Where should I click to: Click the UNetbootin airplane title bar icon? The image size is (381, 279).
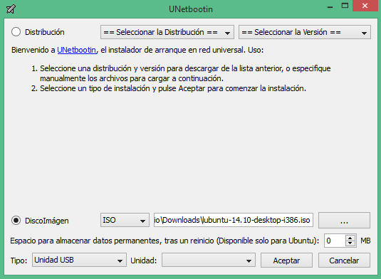click(x=11, y=9)
